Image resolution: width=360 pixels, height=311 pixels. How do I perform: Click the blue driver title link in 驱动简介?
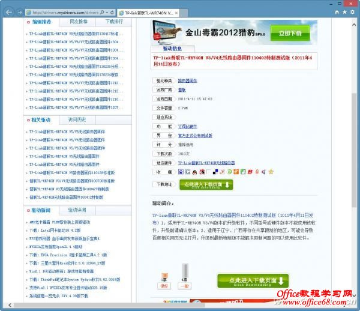pyautogui.click(x=233, y=219)
